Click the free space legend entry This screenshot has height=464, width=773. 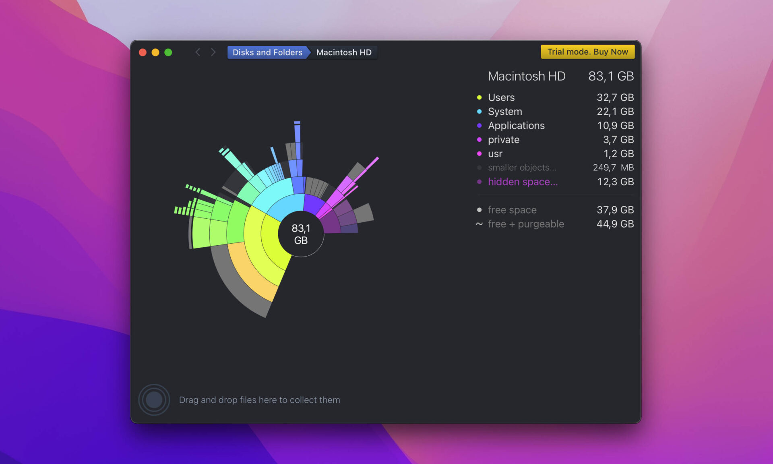pos(512,210)
